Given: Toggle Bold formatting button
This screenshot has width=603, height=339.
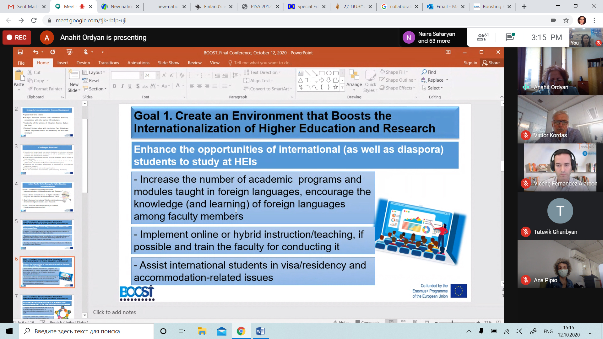Looking at the screenshot, I should click(115, 86).
